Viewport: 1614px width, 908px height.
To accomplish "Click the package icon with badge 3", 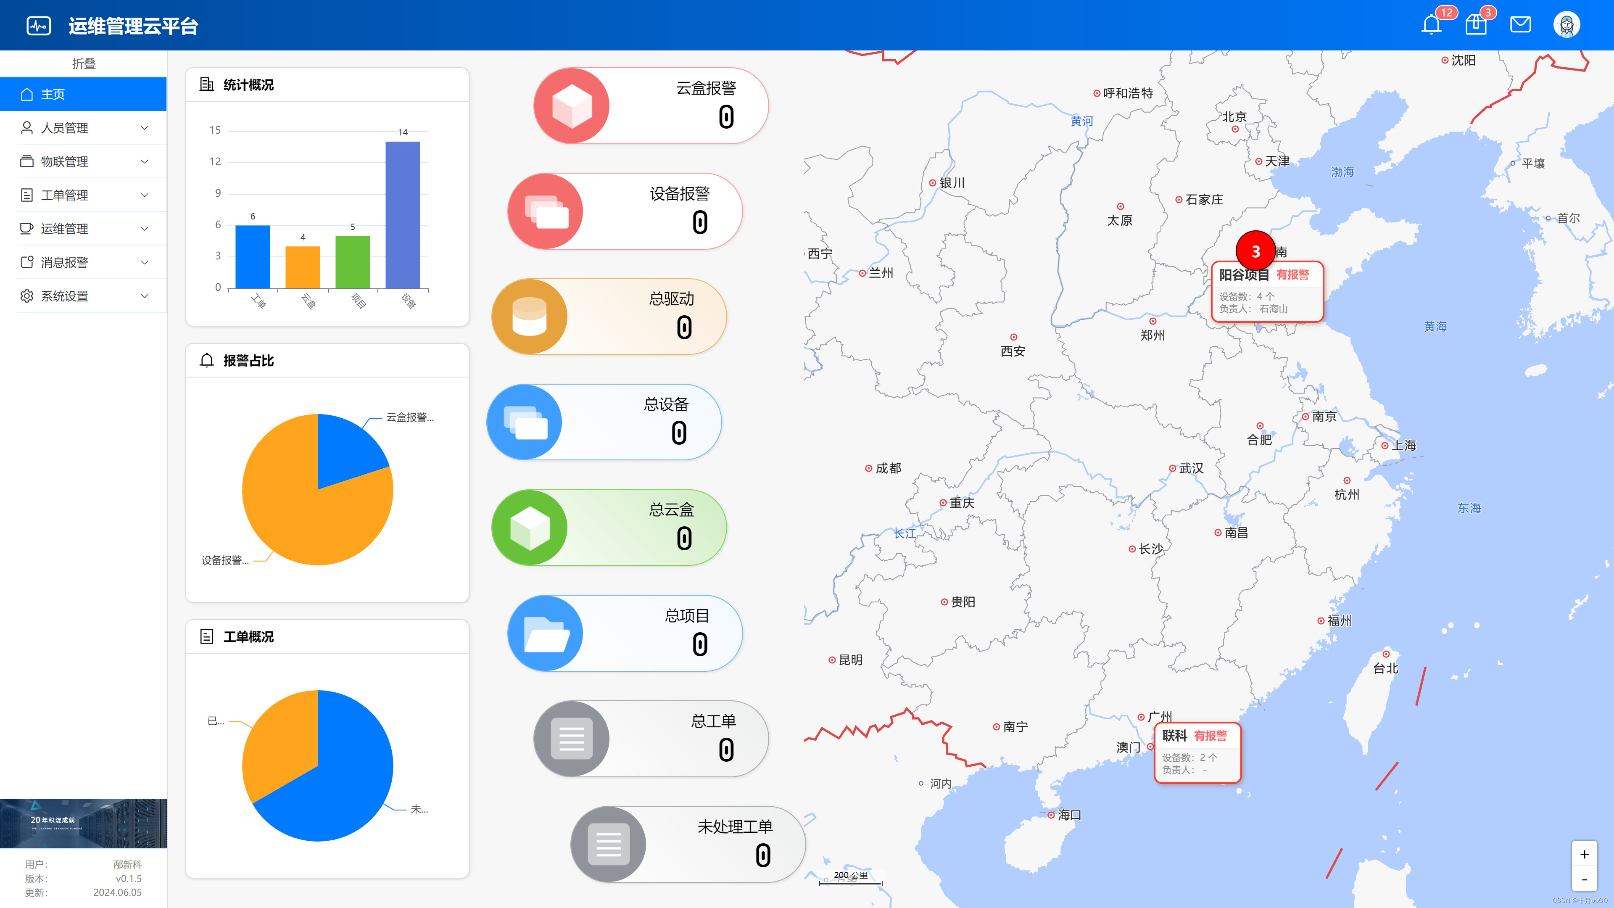I will (x=1476, y=25).
